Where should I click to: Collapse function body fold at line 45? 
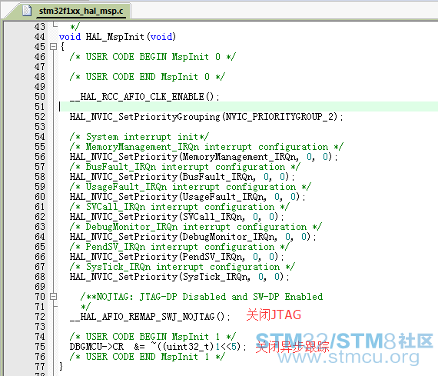coord(53,47)
